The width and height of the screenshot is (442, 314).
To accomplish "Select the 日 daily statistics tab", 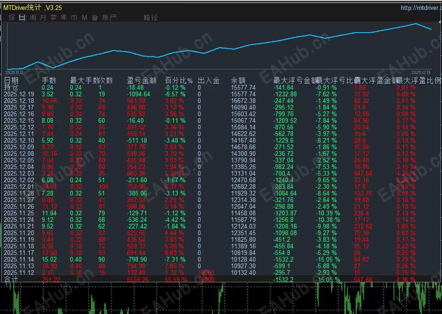I will pos(22,17).
